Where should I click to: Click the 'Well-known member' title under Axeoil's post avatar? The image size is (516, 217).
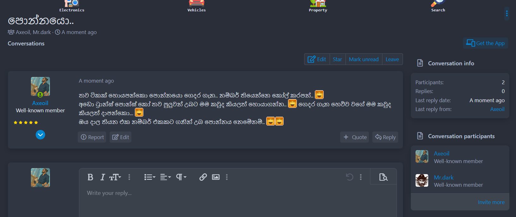click(x=40, y=110)
